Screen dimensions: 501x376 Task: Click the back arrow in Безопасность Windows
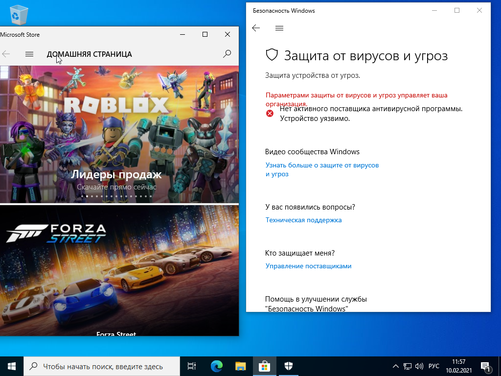pos(256,28)
